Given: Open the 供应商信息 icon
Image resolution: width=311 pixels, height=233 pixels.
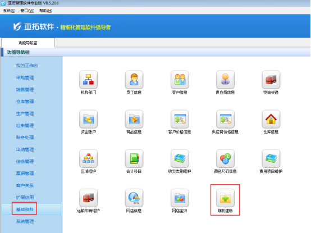Looking at the screenshot, I should [x=225, y=80].
